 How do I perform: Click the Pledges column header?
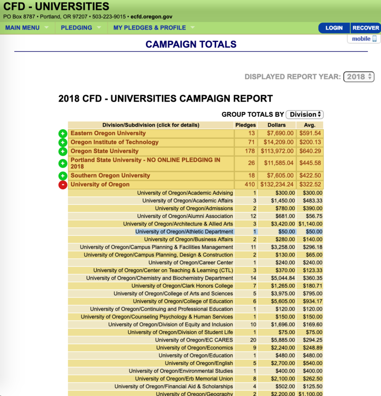245,125
